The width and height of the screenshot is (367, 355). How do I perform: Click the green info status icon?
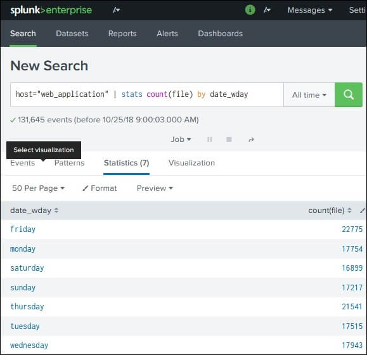250,10
